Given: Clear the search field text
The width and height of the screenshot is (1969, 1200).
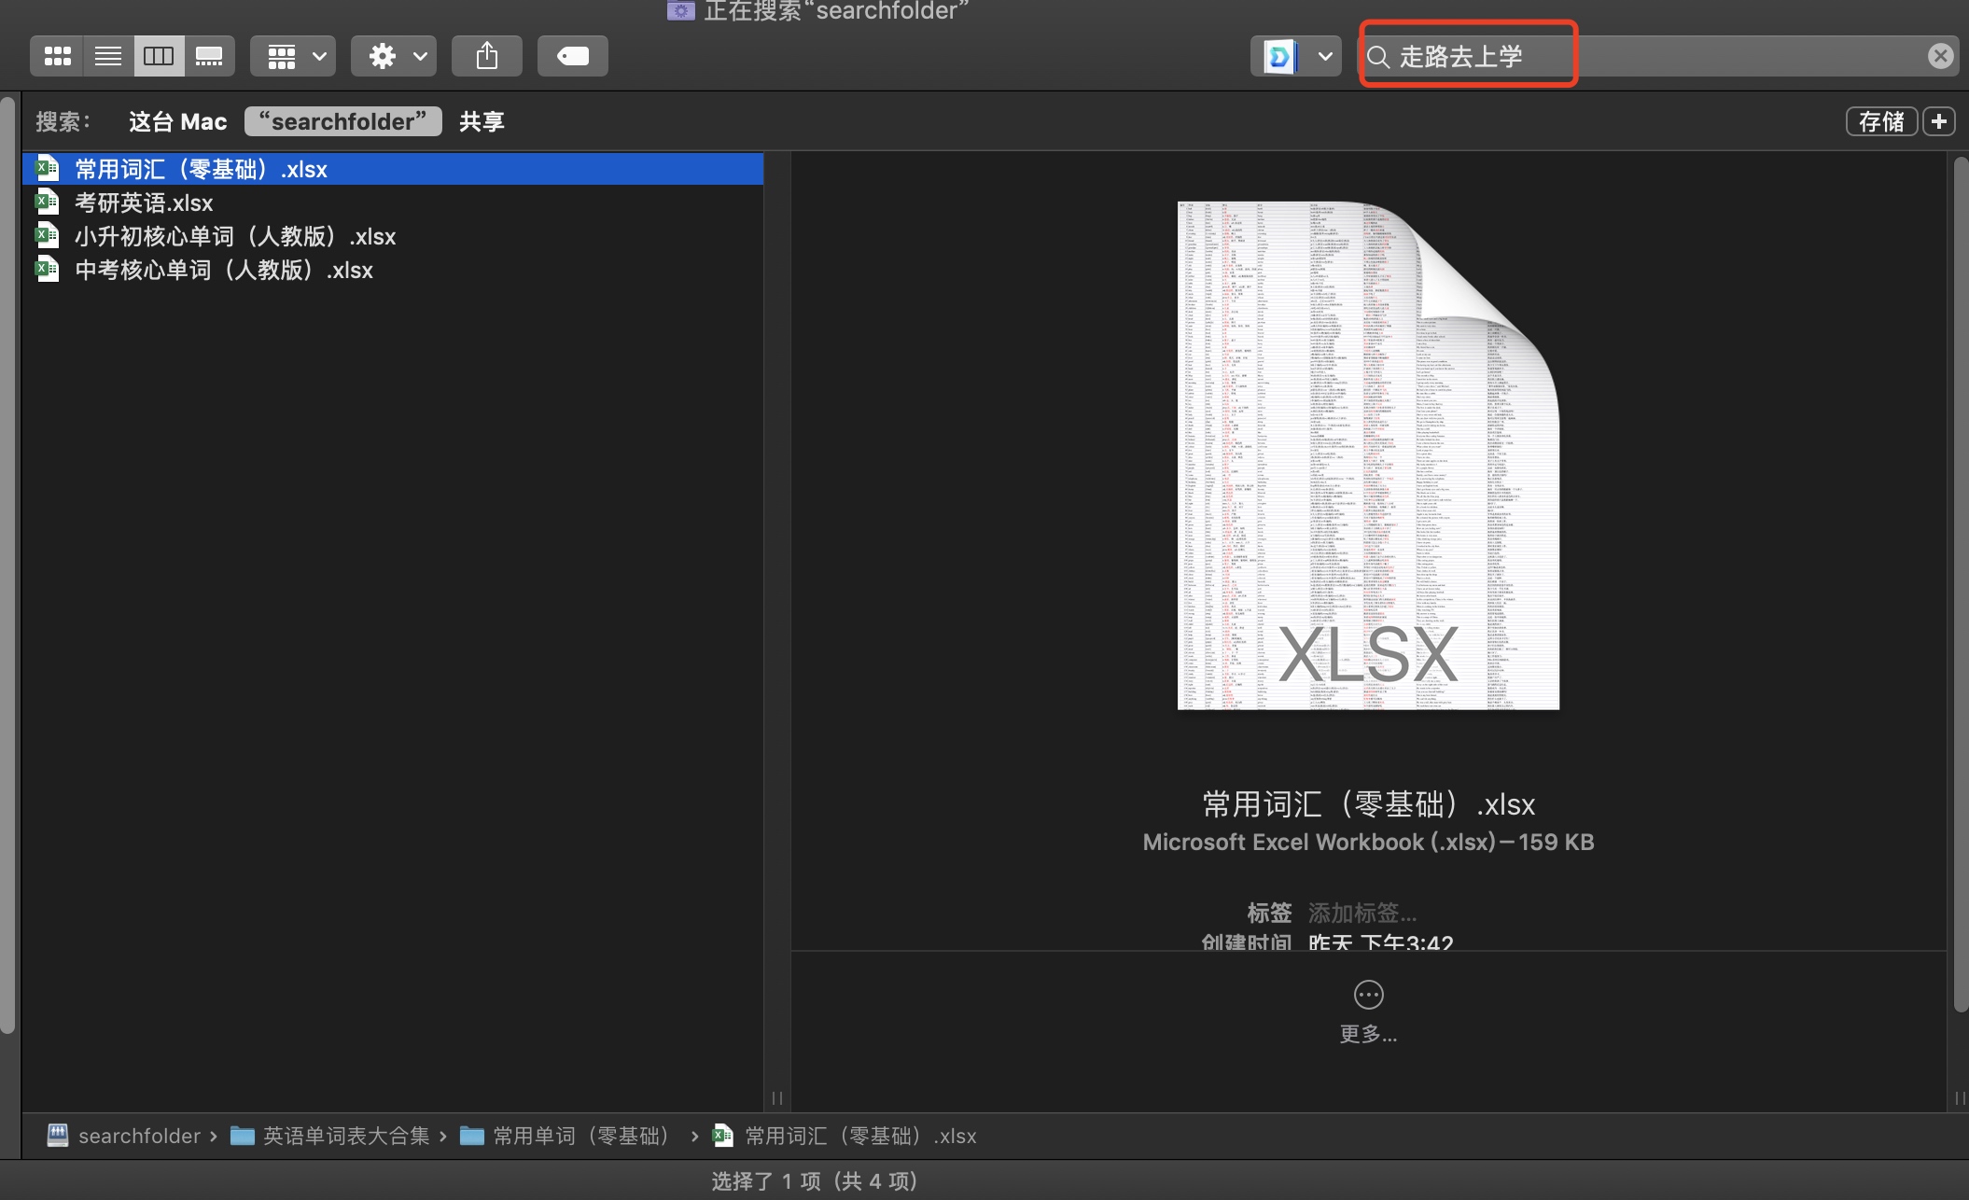Looking at the screenshot, I should pos(1940,56).
